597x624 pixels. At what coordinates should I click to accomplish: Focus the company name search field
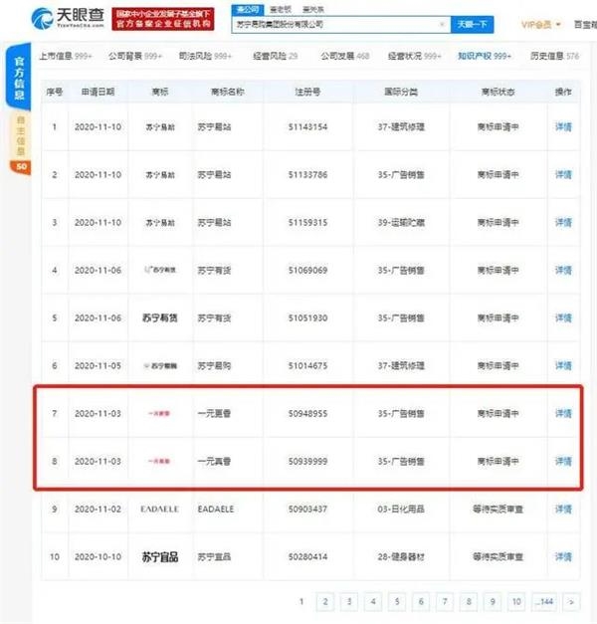click(x=341, y=24)
